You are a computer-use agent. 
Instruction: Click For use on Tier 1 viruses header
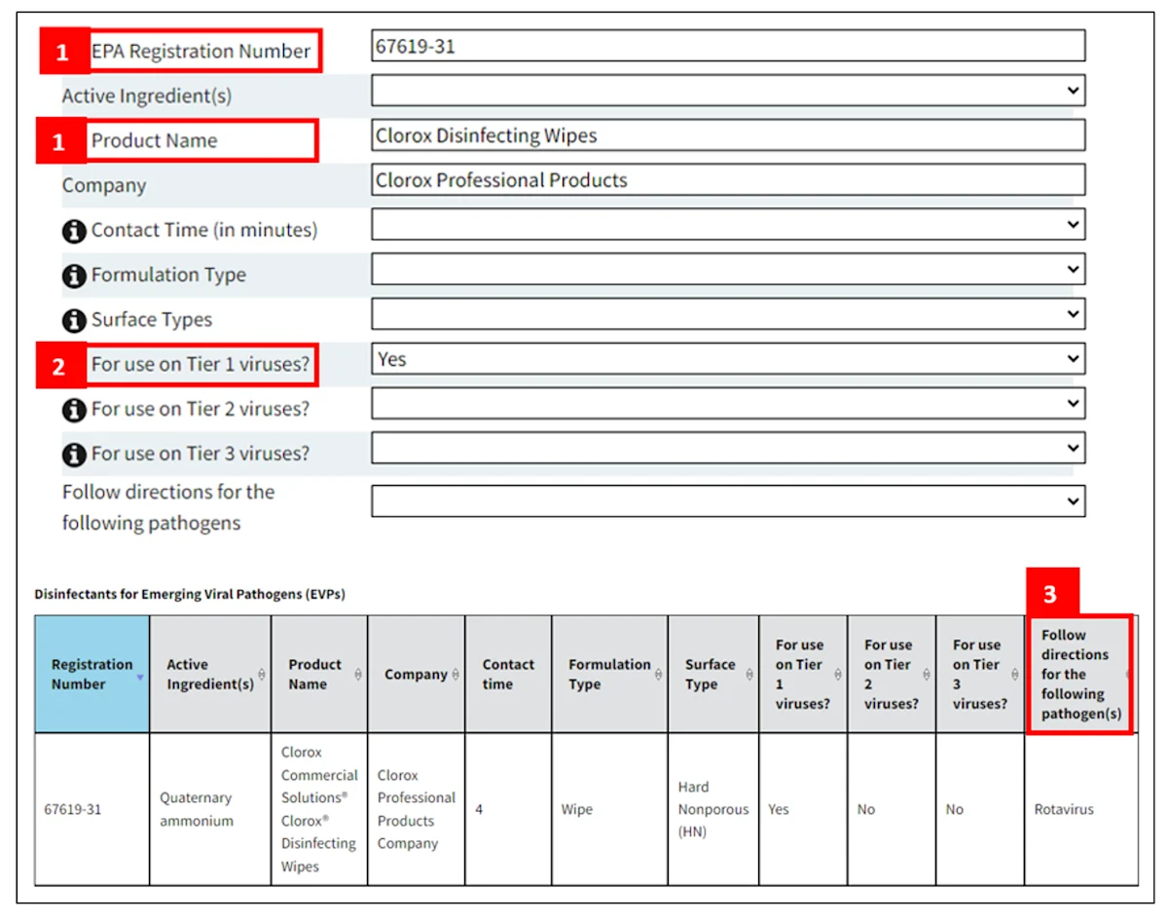(x=803, y=674)
